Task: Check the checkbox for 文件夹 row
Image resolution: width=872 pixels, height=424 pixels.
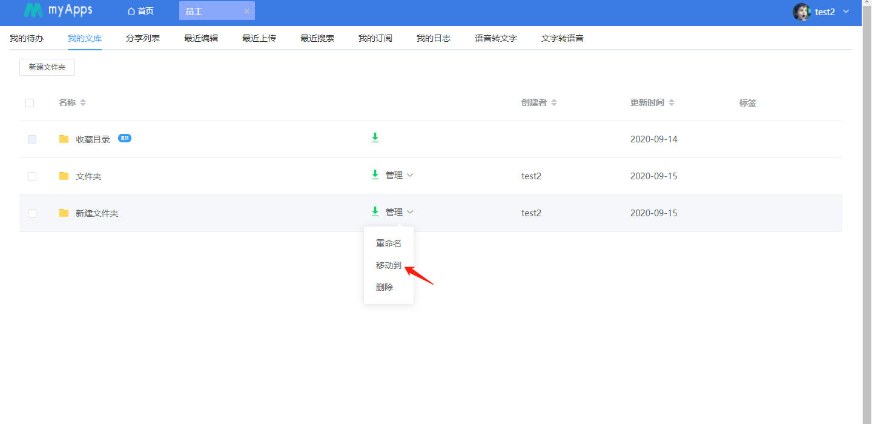Action: coord(32,176)
